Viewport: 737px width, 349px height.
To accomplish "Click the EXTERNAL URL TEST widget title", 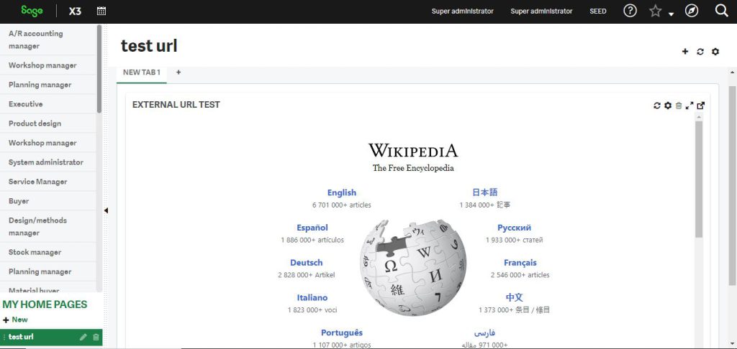I will [x=176, y=105].
